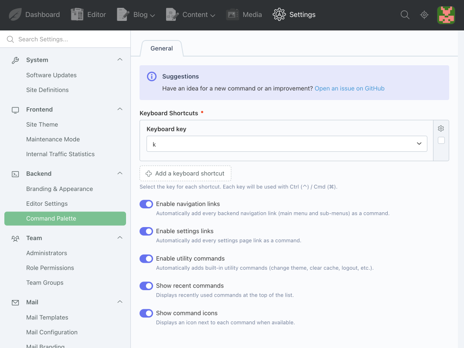
Task: Open the Keyboard key dropdown
Action: [287, 144]
